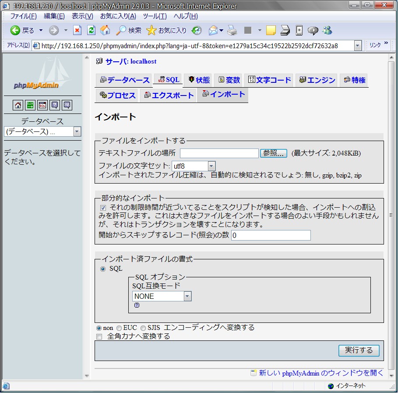This screenshot has width=398, height=393.
Task: Click the scanner icon in toolbar
Action: pyautogui.click(x=285, y=31)
